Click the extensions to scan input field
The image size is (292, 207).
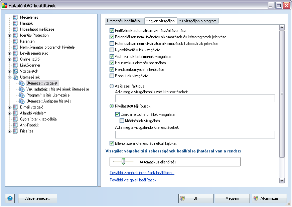pyautogui.click(x=195, y=135)
